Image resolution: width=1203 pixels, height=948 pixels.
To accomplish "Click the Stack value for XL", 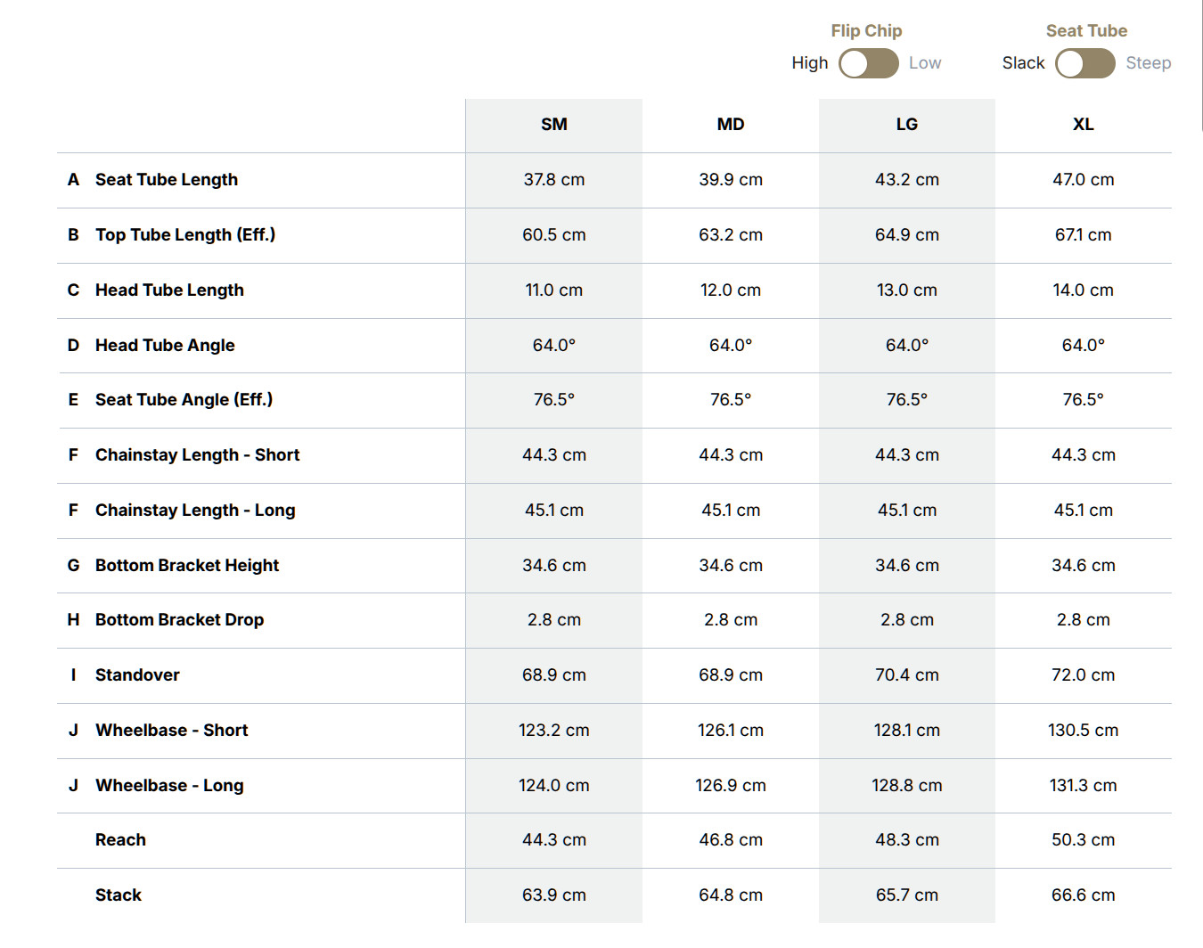I will coord(1083,895).
